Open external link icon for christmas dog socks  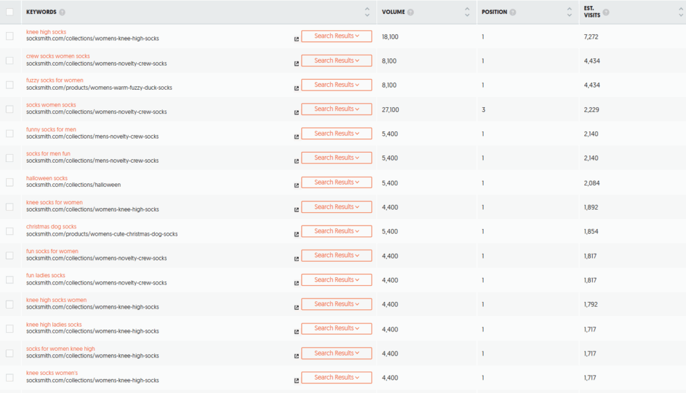[296, 234]
